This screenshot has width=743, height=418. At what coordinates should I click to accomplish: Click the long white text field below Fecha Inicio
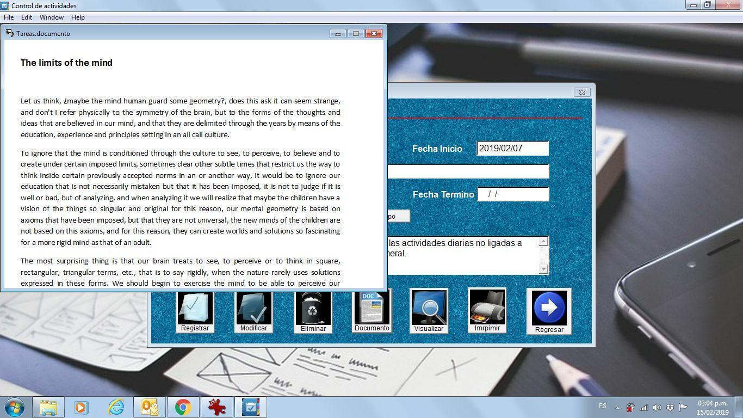tap(468, 171)
